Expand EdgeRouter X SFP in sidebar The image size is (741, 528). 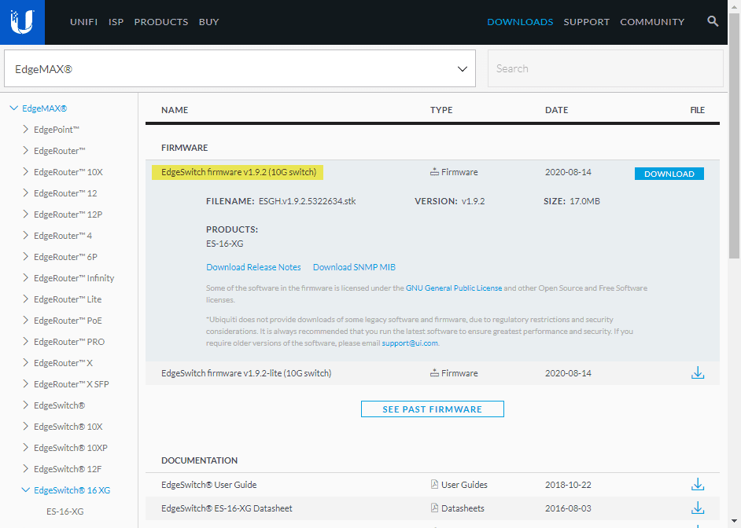(25, 383)
